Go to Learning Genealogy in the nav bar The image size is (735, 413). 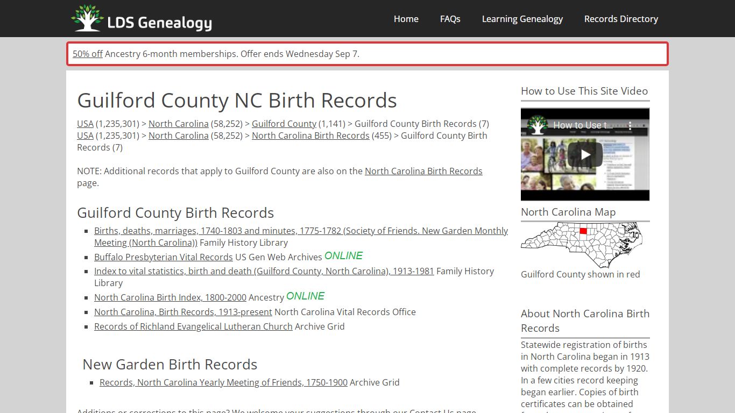(522, 19)
